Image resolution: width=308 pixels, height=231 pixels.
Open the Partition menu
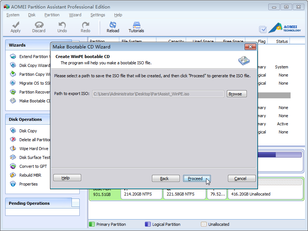pyautogui.click(x=52, y=15)
